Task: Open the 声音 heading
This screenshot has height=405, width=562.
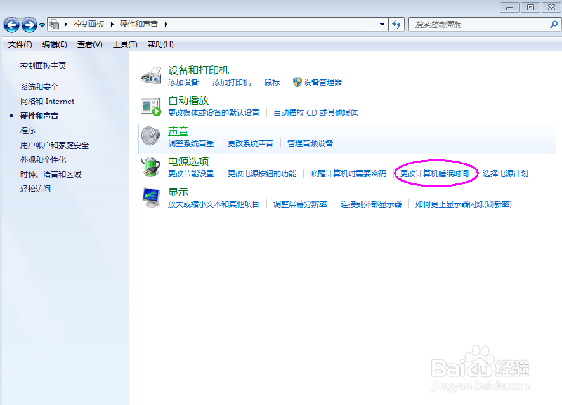Action: click(x=178, y=131)
